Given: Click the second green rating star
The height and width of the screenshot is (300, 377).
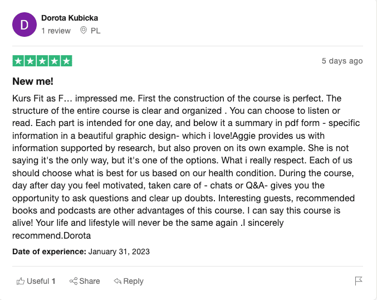Looking at the screenshot, I should [x=30, y=61].
